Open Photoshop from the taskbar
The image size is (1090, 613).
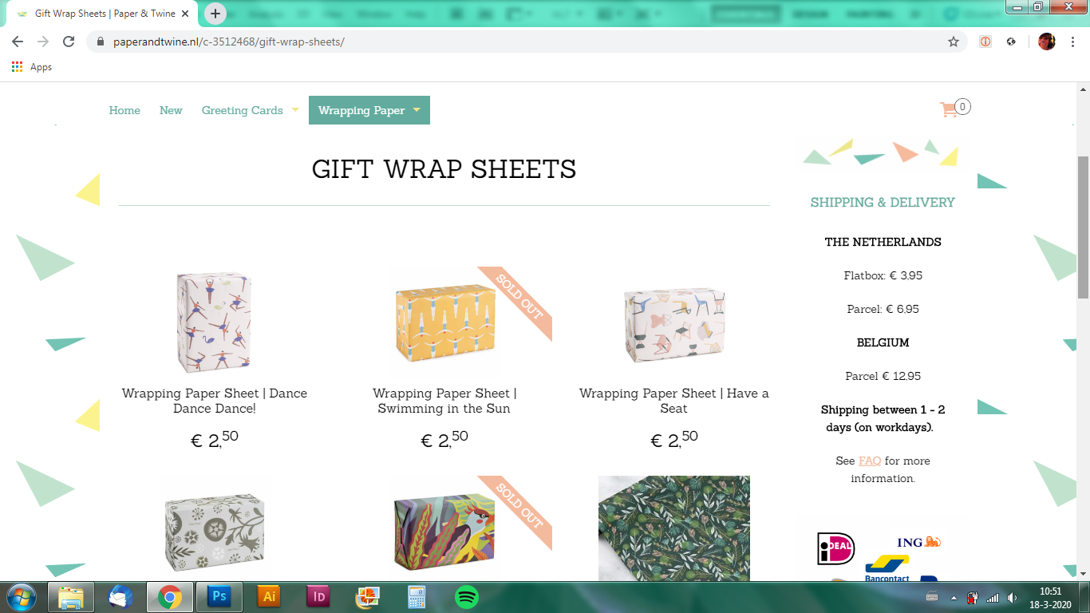coord(219,596)
